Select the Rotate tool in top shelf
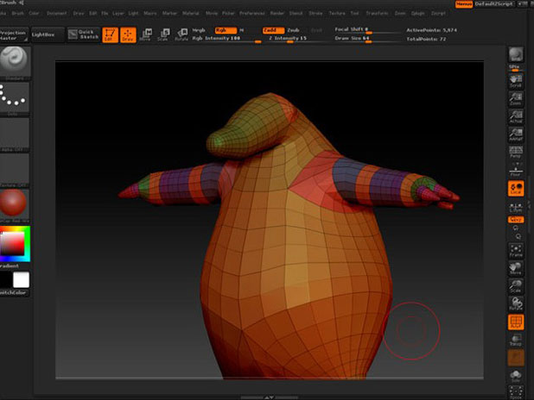The width and height of the screenshot is (534, 400). (x=181, y=35)
